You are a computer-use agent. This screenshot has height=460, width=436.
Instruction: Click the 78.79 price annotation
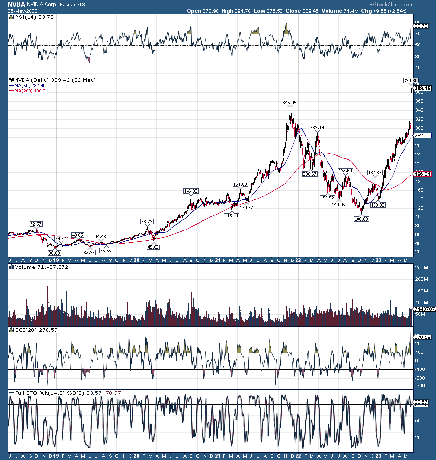147,221
